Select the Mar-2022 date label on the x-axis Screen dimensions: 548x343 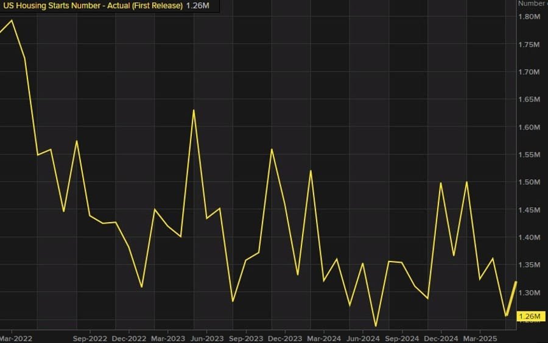[x=16, y=336]
